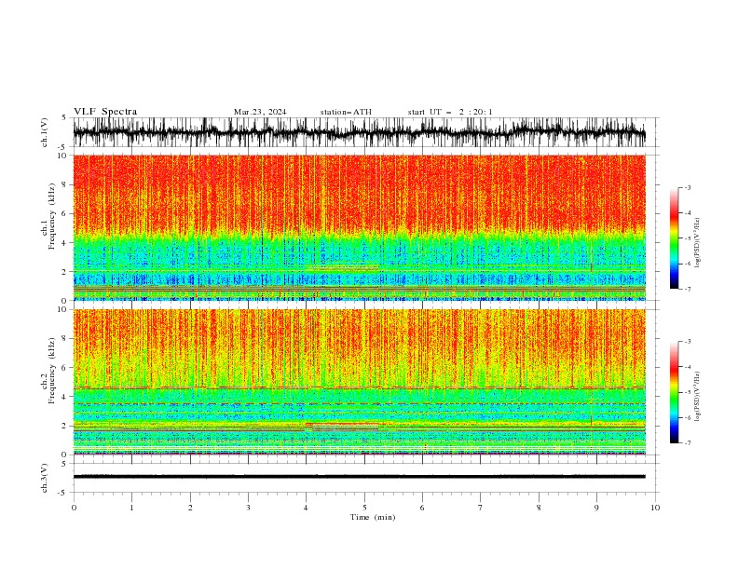Click the "-3" tick on ch.2 colorbar
Viewport: 738px width, 570px height.
pos(687,342)
